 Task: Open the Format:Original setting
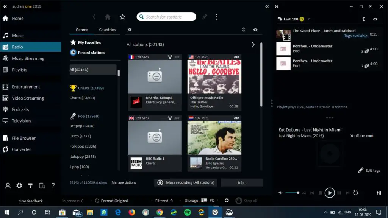[x=111, y=201]
